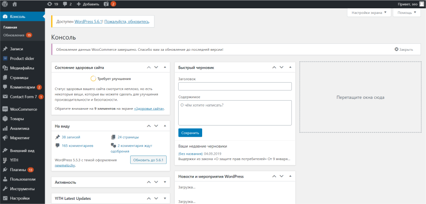Click the Настройки sidebar icon

click(x=5, y=198)
